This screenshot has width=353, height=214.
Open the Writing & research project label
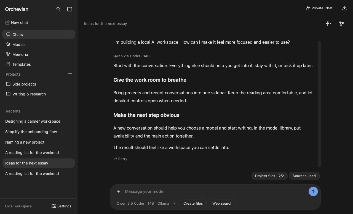point(29,94)
